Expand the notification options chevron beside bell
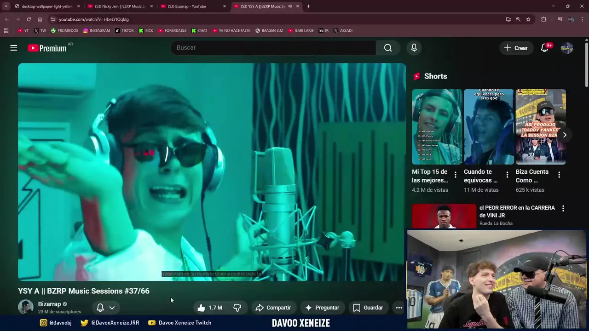 coord(112,308)
